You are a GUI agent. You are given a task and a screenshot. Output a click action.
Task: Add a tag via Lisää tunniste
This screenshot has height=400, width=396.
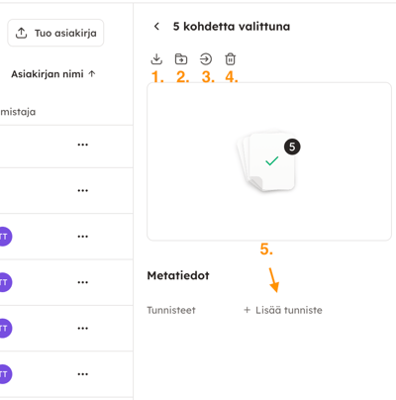pos(283,310)
